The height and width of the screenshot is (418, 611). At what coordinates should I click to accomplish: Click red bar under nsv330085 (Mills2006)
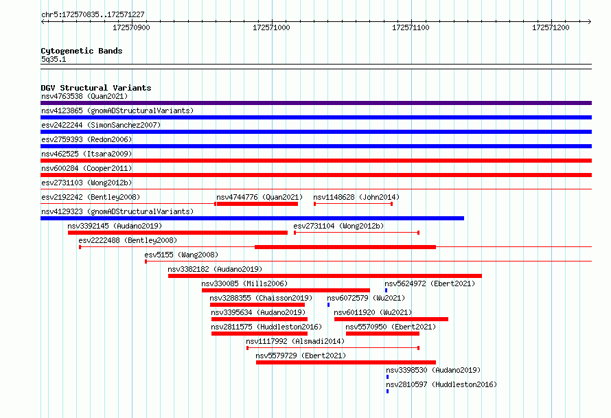(x=286, y=290)
